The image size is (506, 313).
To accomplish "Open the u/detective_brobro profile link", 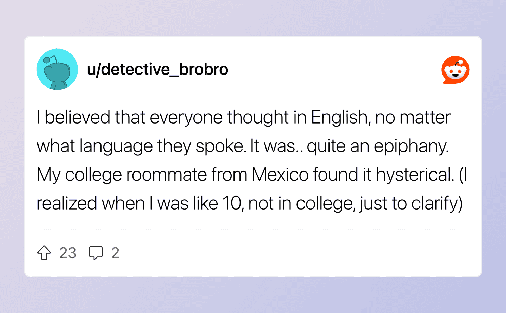I will pos(157,70).
